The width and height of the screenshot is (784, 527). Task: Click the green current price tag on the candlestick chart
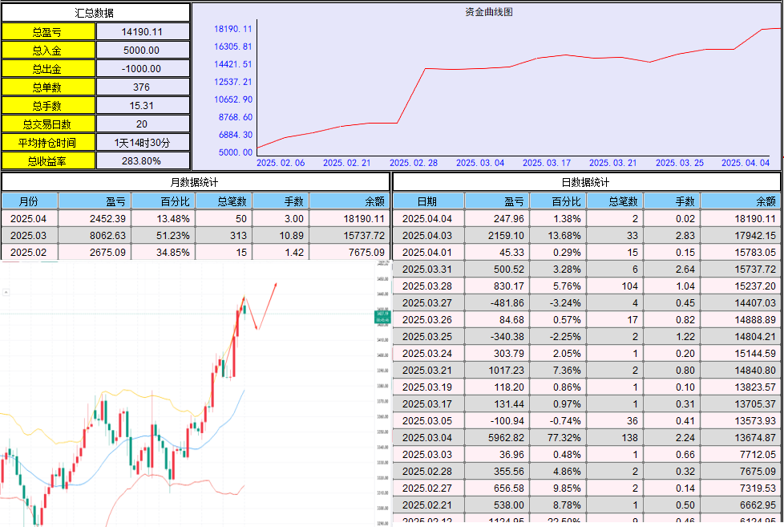point(382,318)
